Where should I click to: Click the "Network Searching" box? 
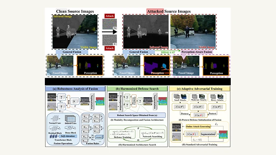pos(152,134)
